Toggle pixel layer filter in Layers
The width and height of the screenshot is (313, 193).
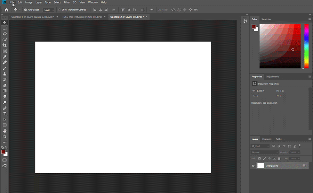point(273,146)
